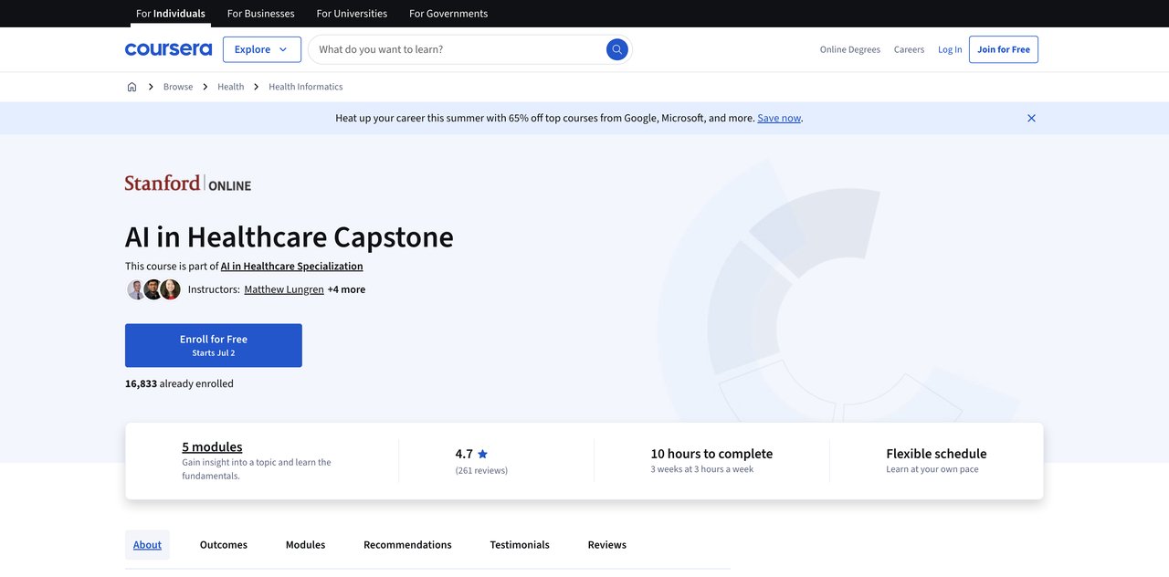Image resolution: width=1169 pixels, height=577 pixels.
Task: Open the Online Degrees link
Action: click(850, 49)
